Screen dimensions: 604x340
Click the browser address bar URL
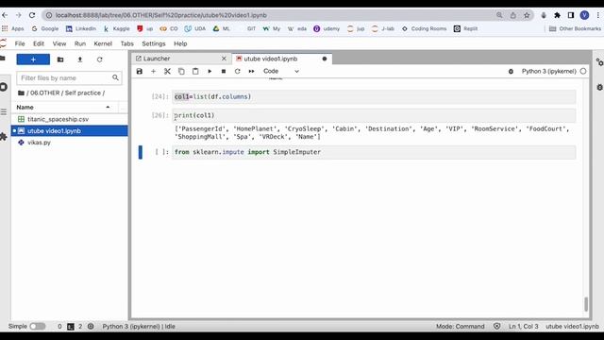pos(161,15)
